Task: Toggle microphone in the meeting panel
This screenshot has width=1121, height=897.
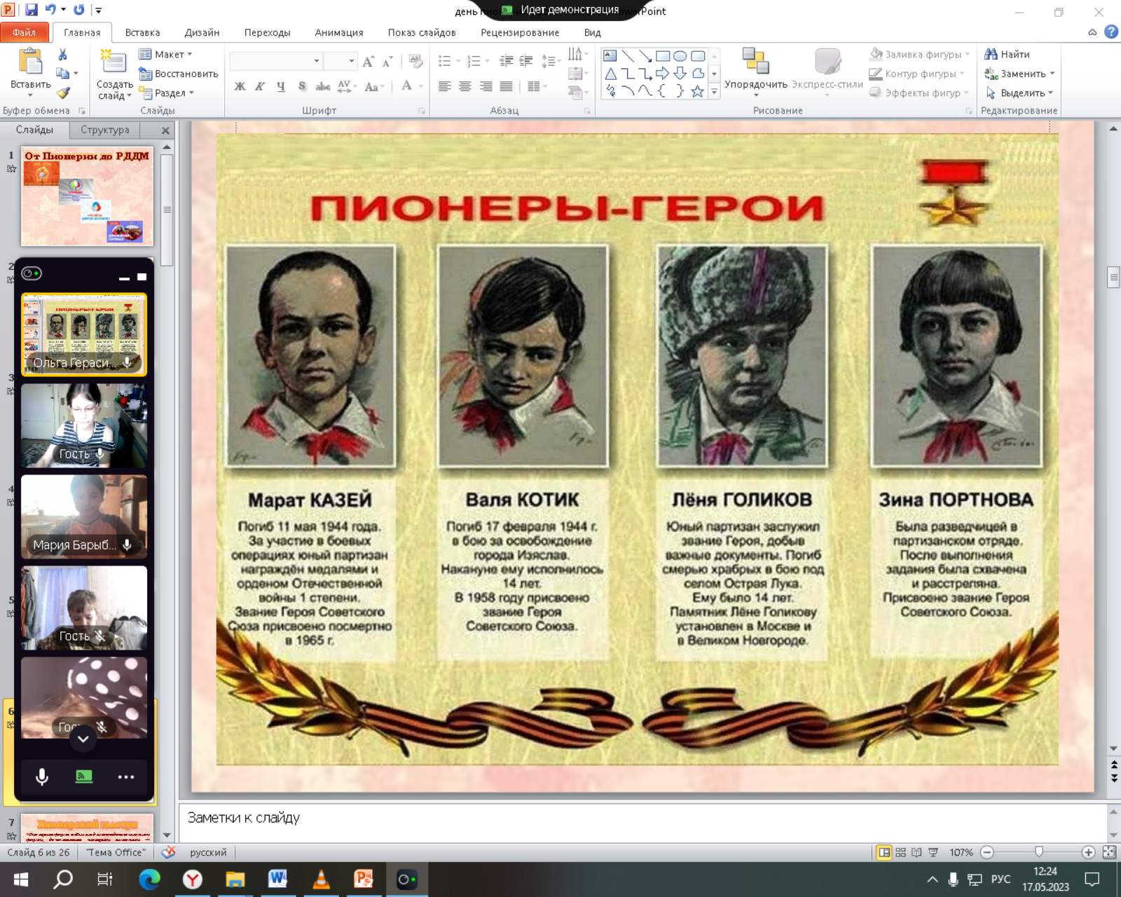Action: click(42, 776)
